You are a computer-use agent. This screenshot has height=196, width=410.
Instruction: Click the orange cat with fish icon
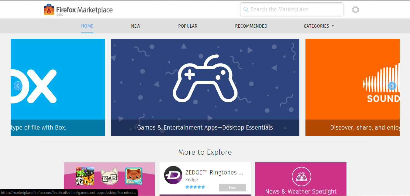coord(134,176)
